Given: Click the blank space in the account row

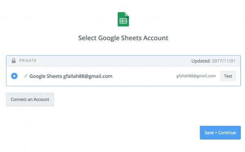Looking at the screenshot, I should [x=144, y=76].
